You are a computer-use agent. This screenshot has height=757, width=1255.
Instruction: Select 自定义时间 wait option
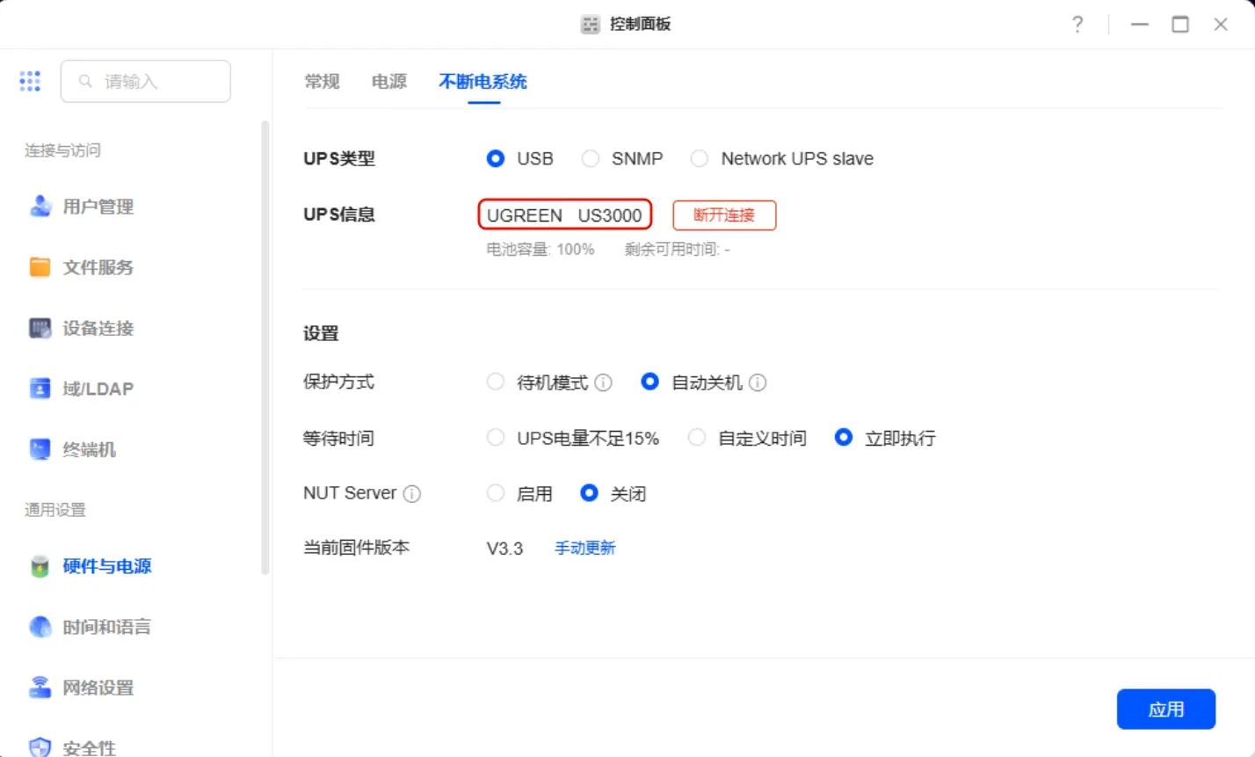click(x=697, y=438)
